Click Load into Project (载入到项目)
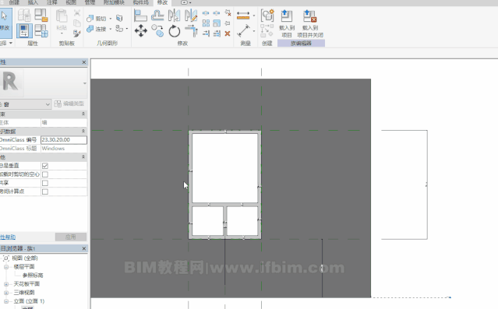 tap(287, 23)
